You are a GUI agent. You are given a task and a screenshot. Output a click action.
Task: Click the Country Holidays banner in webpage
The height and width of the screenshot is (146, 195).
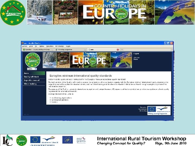[x=87, y=60]
